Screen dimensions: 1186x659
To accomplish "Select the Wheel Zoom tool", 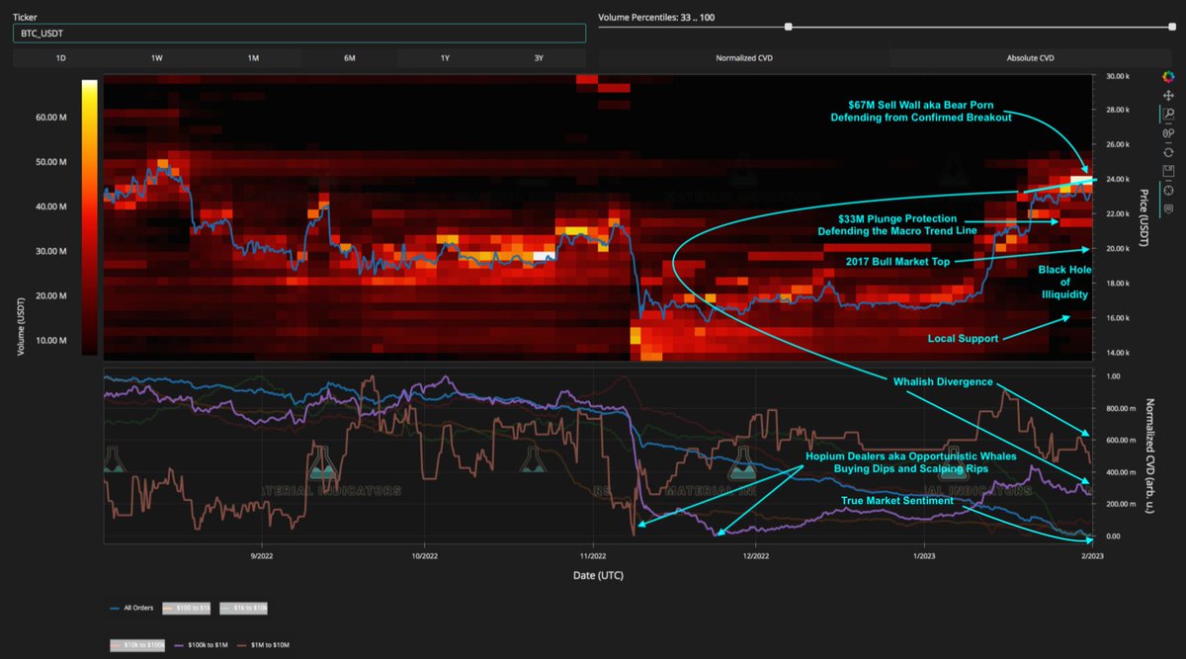I will point(1168,133).
